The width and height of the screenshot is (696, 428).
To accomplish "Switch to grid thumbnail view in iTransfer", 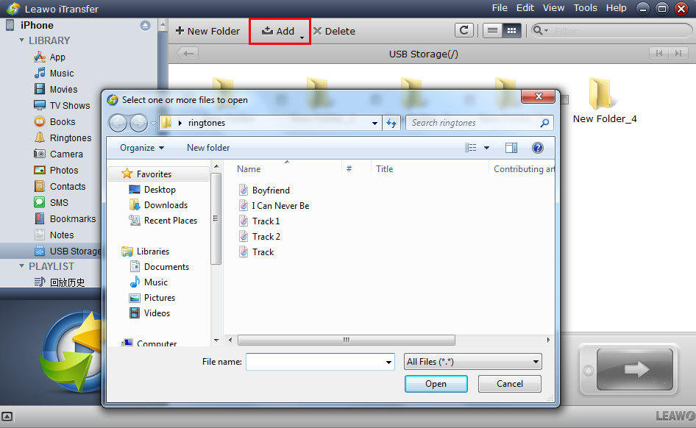I will 511,31.
